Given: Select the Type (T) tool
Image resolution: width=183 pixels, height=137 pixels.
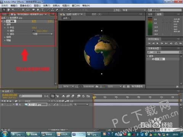Looking at the screenshot, I should point(43,10).
